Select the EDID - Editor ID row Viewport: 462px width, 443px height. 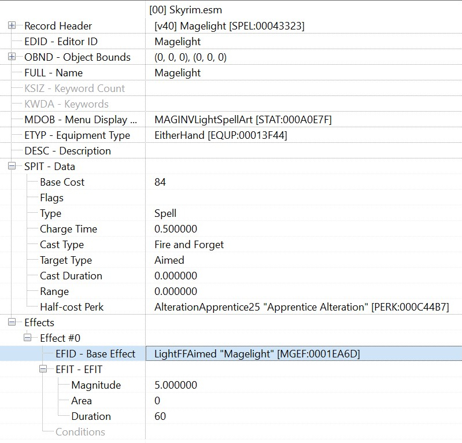pyautogui.click(x=231, y=42)
